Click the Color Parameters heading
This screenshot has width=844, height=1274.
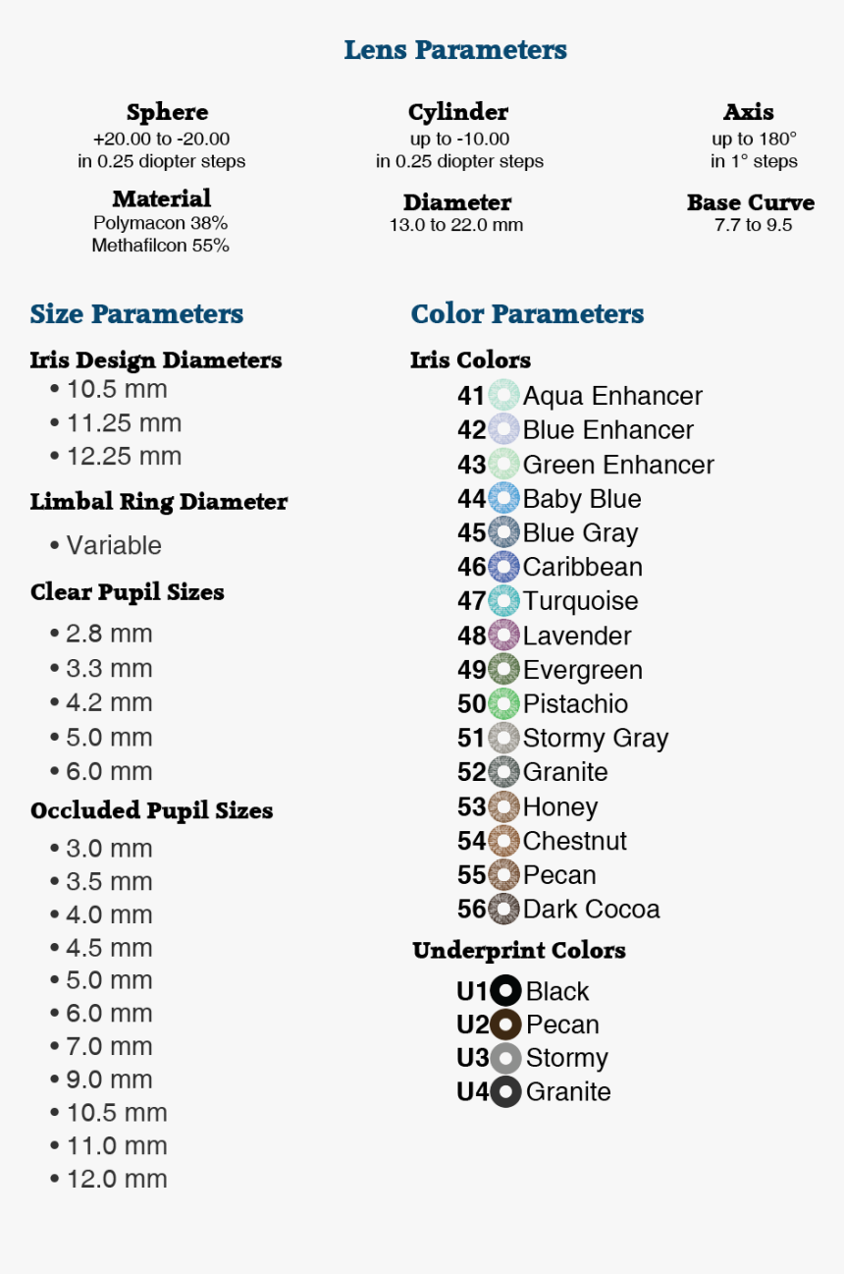point(527,314)
